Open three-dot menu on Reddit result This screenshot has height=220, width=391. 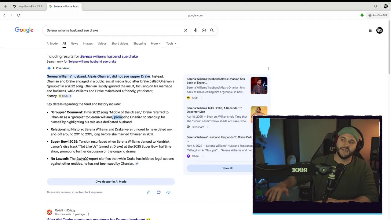coord(89,214)
